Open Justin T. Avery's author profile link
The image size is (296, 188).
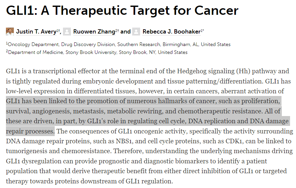click(x=36, y=32)
